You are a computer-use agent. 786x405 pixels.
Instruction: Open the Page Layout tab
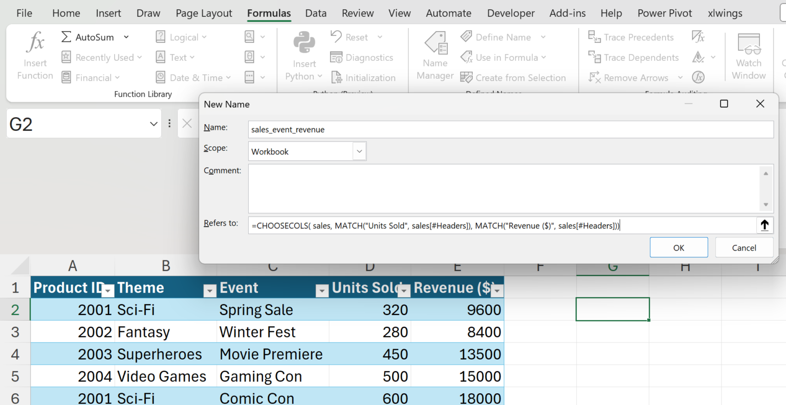coord(204,13)
